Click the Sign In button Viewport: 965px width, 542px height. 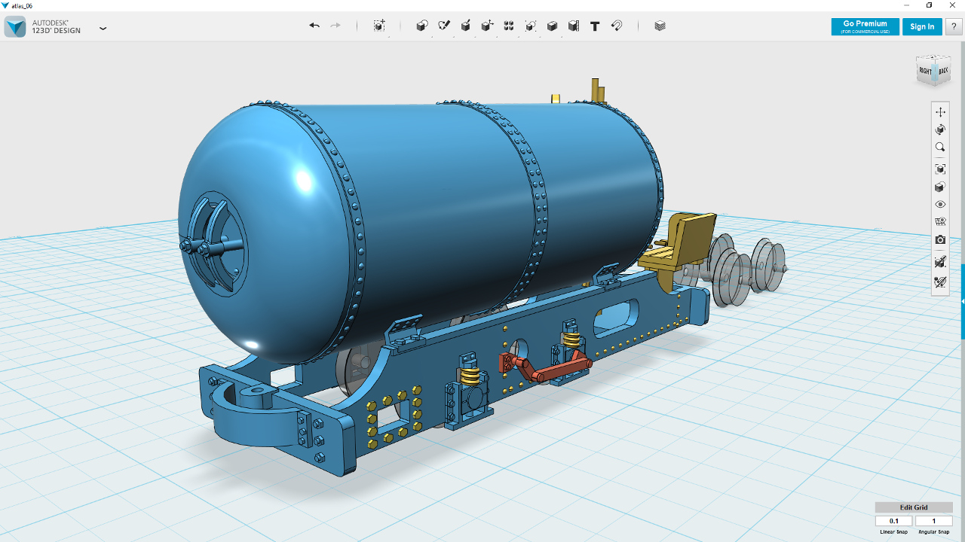pyautogui.click(x=922, y=26)
